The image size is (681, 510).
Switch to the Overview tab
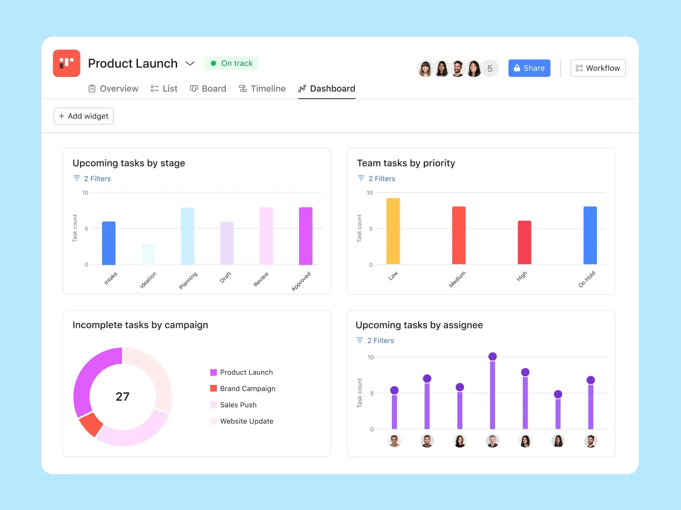point(113,89)
